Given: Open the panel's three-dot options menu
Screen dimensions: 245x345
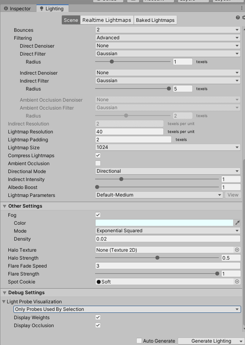Looking at the screenshot, I should (x=242, y=8).
